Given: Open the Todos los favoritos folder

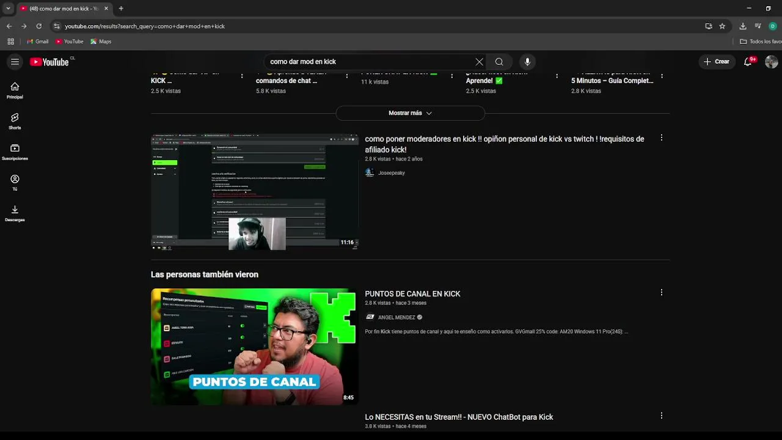Looking at the screenshot, I should point(760,42).
